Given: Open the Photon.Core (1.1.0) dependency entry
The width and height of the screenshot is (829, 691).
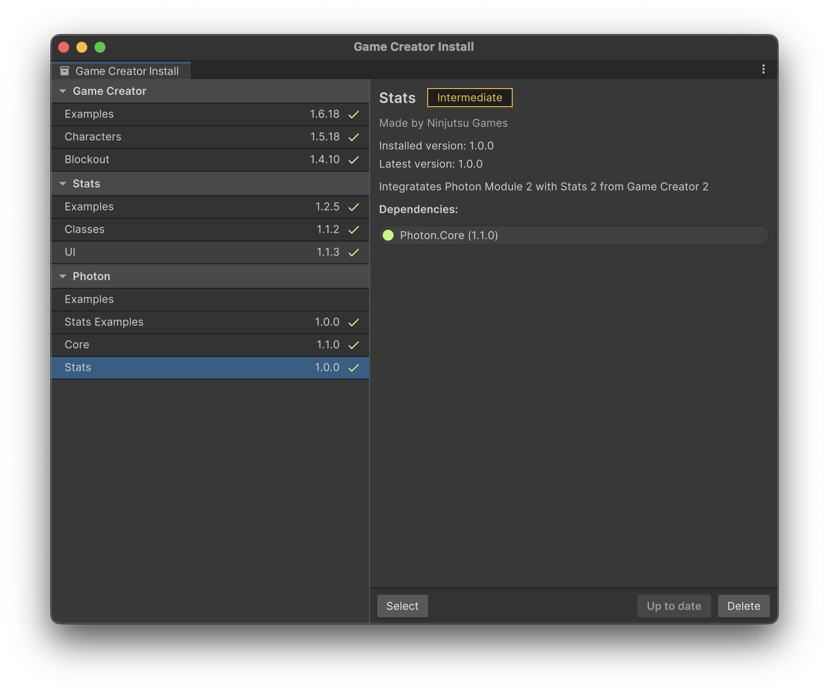Looking at the screenshot, I should tap(574, 235).
